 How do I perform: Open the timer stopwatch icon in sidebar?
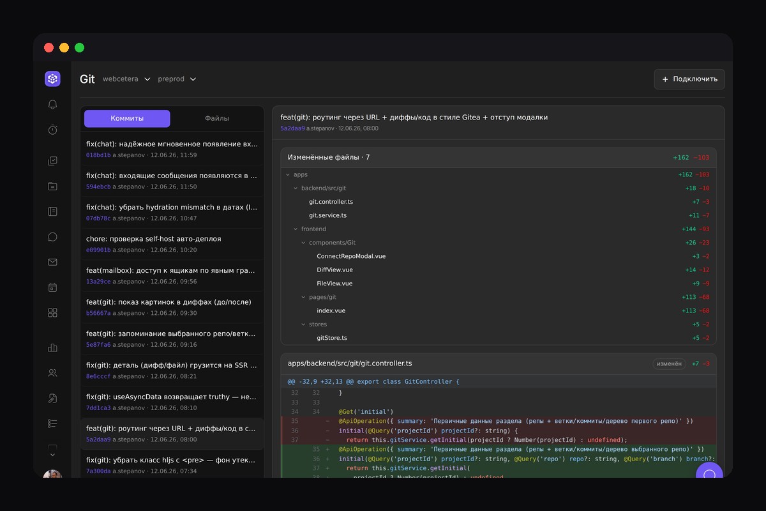coord(52,130)
